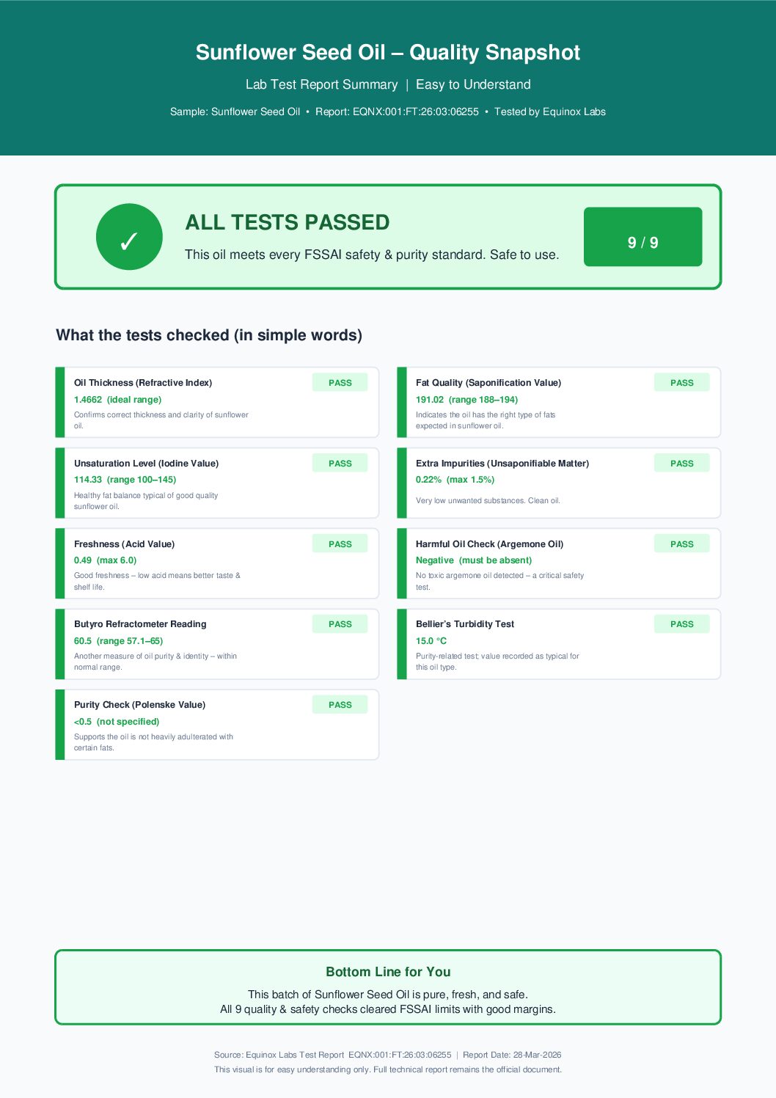Click the ALL TESTS PASSED heading
This screenshot has height=1098, width=776.
[288, 222]
